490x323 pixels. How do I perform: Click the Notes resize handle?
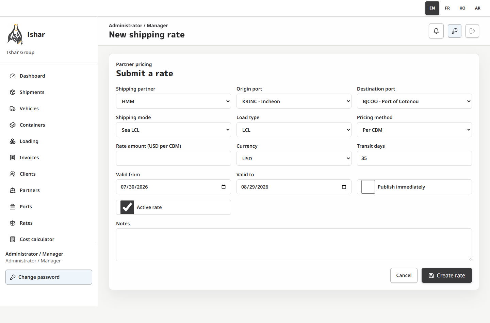point(470,259)
